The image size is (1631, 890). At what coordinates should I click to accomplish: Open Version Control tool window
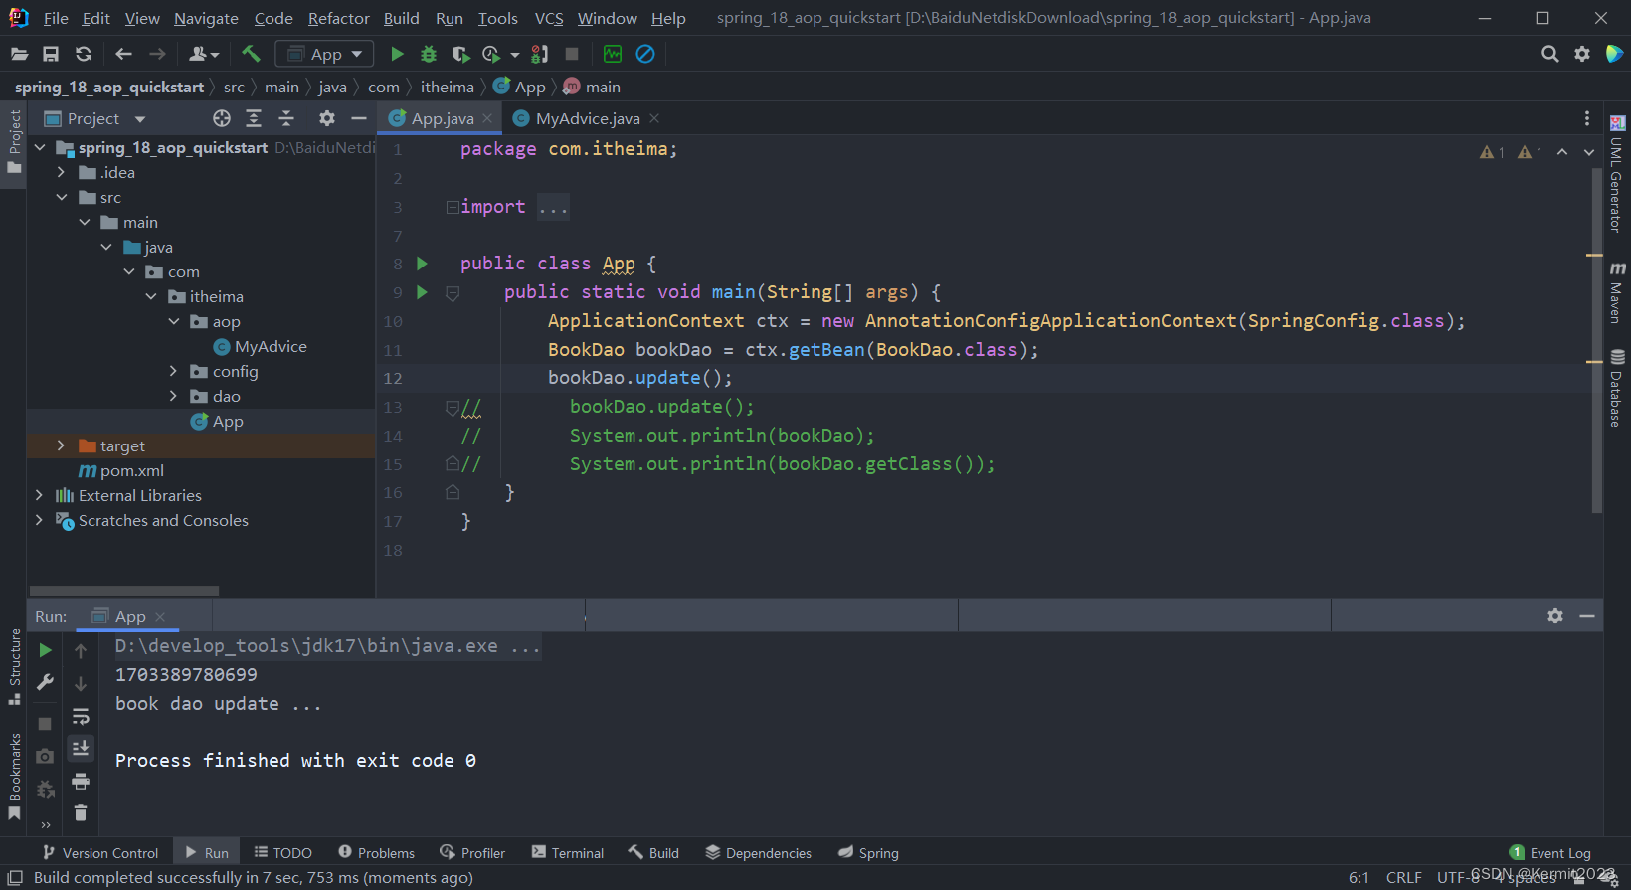pyautogui.click(x=100, y=853)
